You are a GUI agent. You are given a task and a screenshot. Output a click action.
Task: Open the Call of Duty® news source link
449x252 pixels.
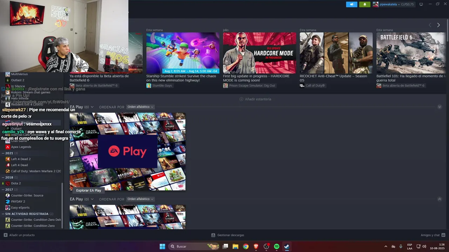(x=315, y=86)
